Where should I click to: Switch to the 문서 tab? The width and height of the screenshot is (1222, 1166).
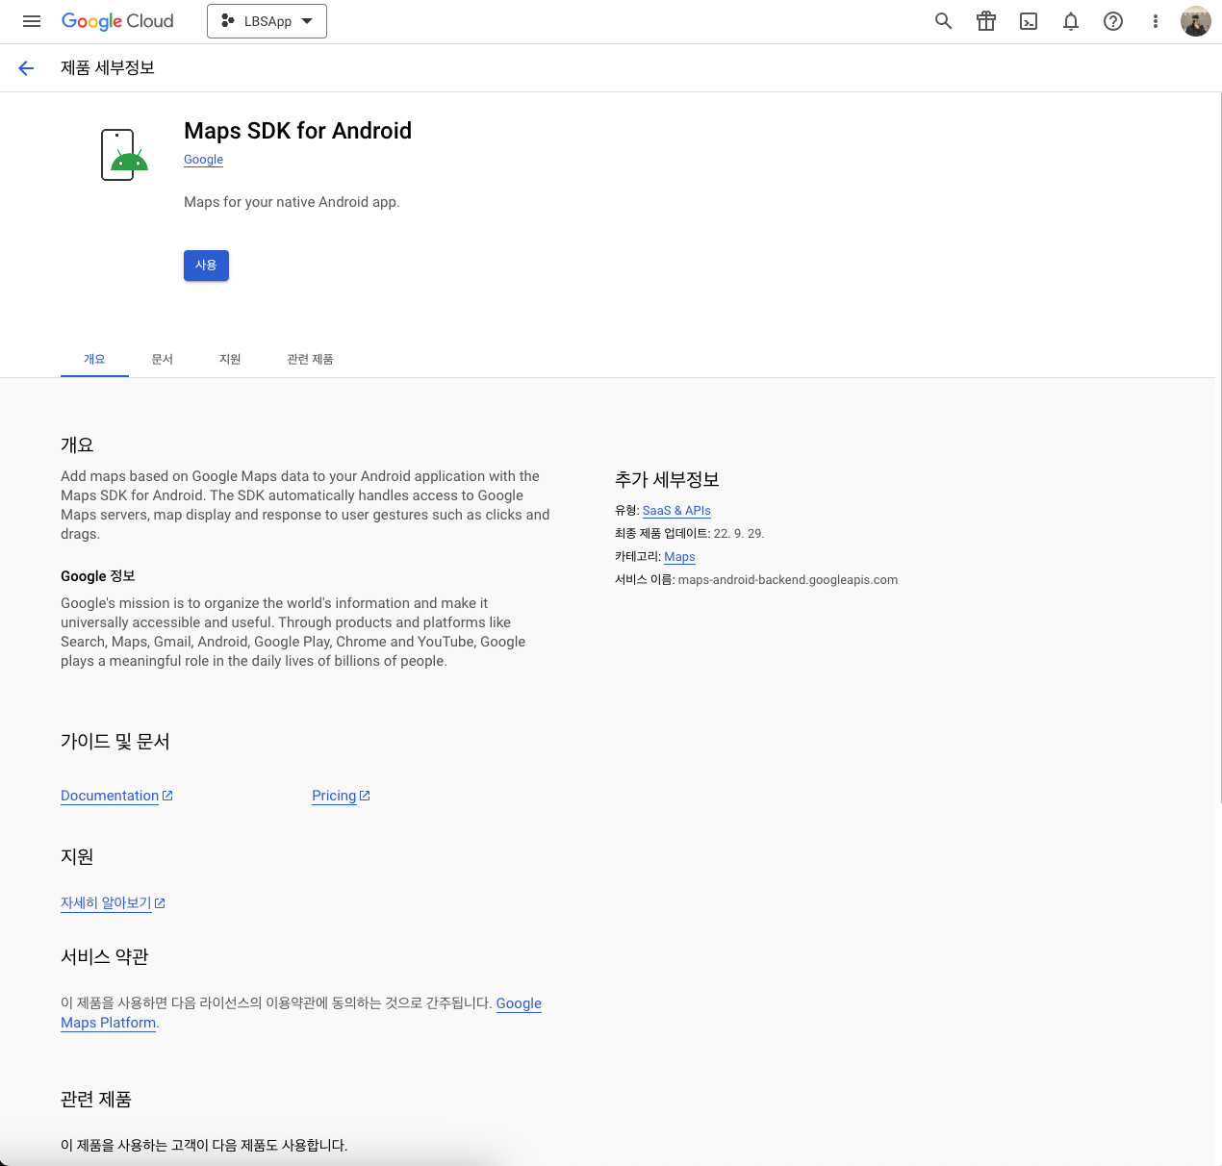pyautogui.click(x=163, y=359)
